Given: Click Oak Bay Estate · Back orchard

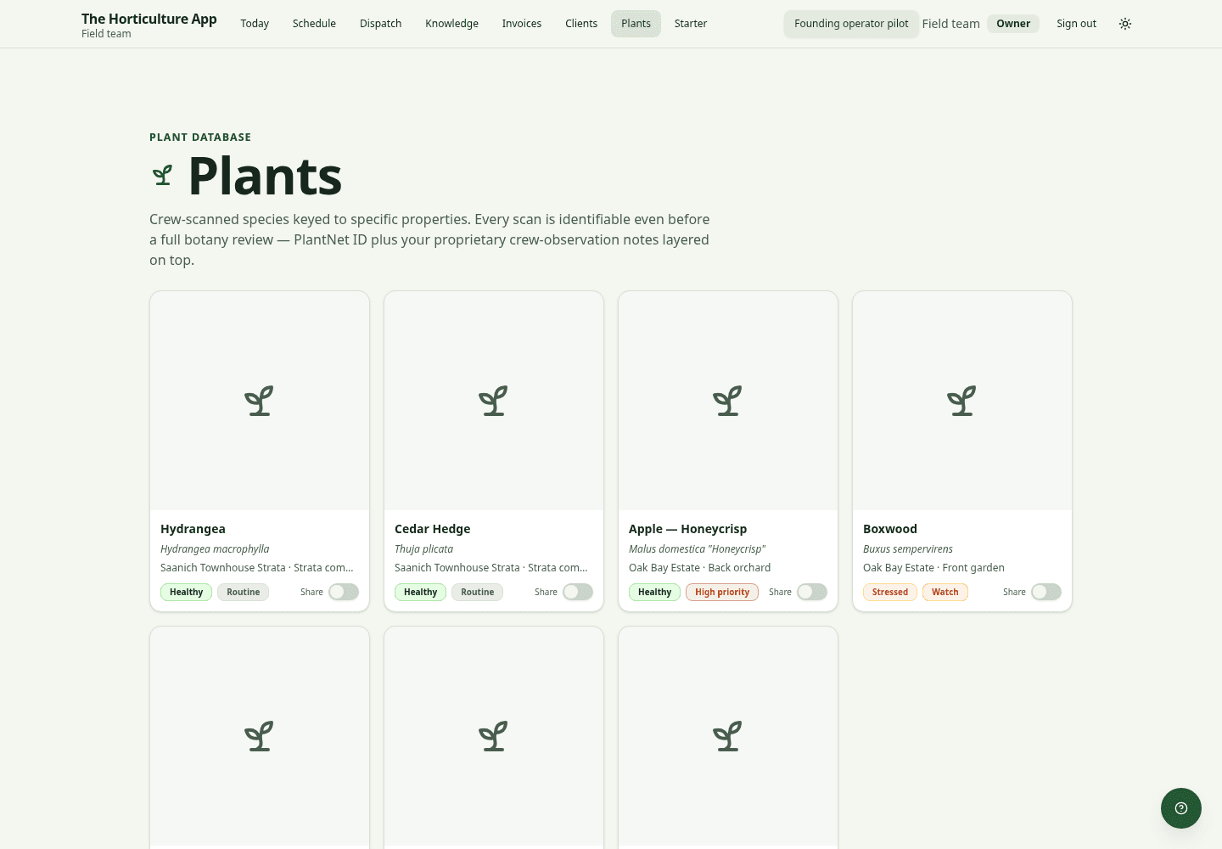Looking at the screenshot, I should pos(700,568).
